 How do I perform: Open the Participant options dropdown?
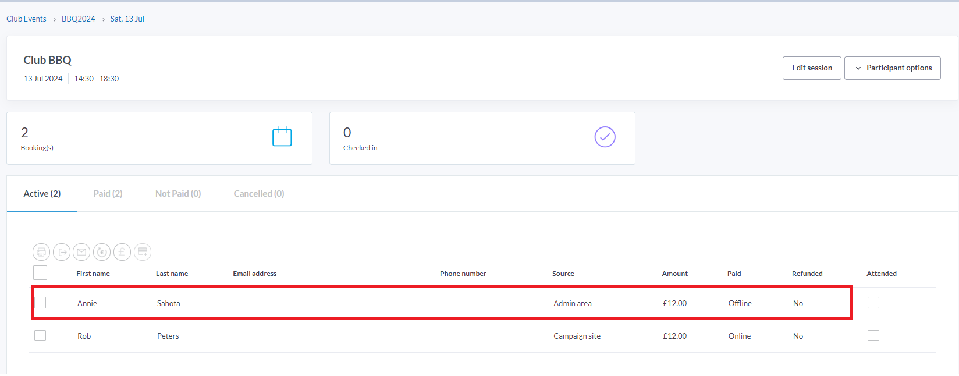coord(892,68)
